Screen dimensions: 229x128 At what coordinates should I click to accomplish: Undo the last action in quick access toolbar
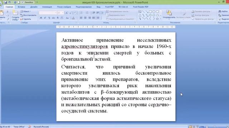10,2
